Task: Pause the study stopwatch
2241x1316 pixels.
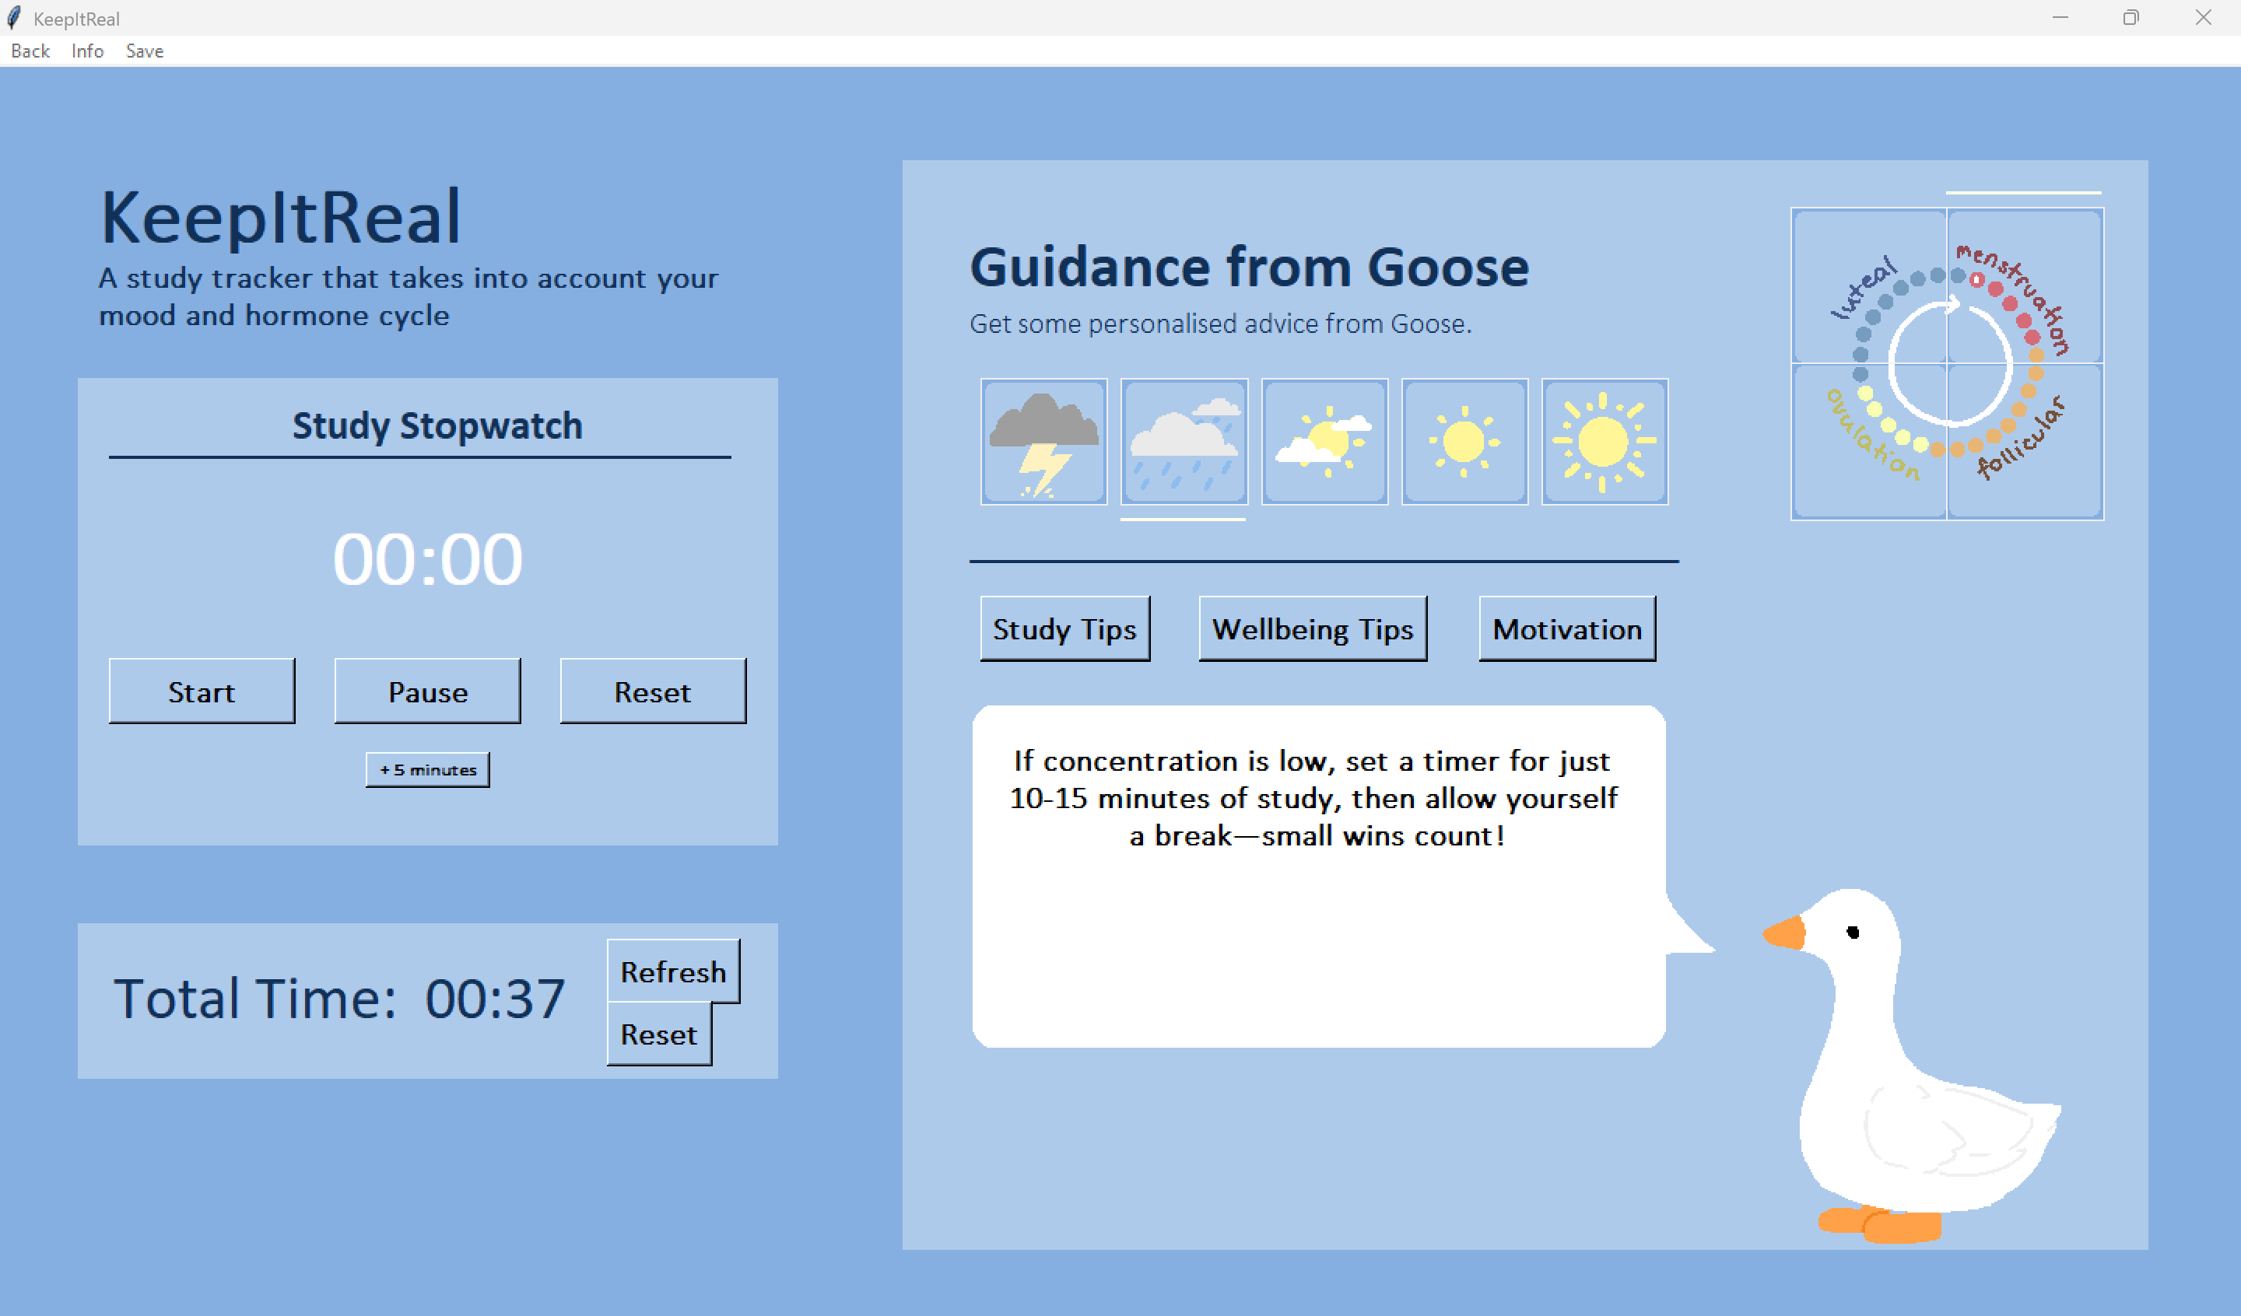Action: click(427, 691)
